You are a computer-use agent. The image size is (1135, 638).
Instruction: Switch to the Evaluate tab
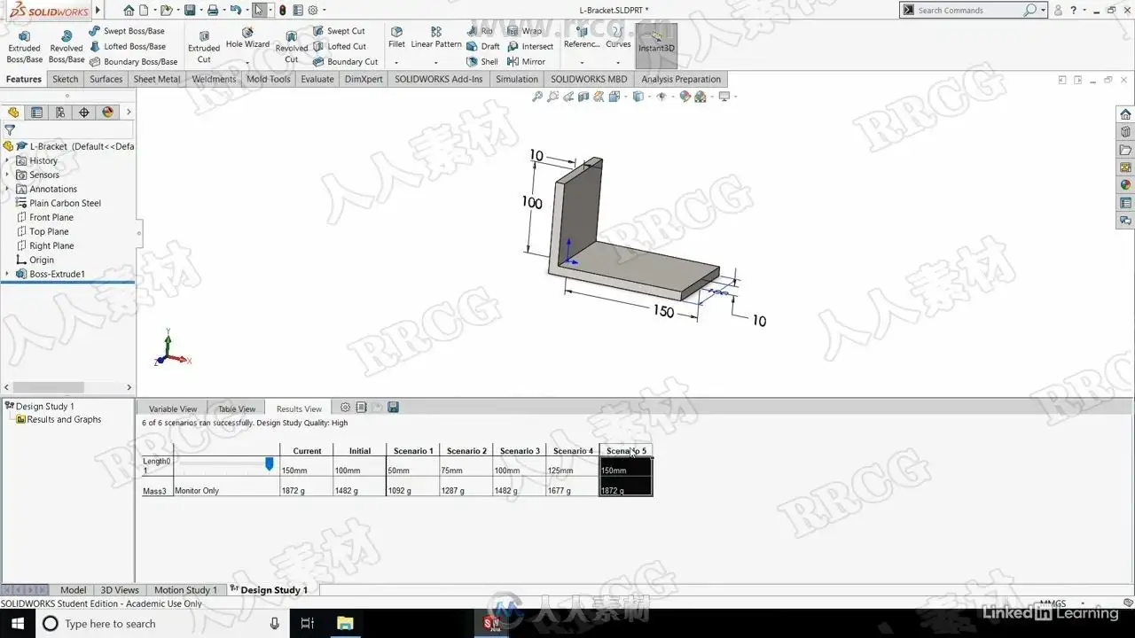317,79
